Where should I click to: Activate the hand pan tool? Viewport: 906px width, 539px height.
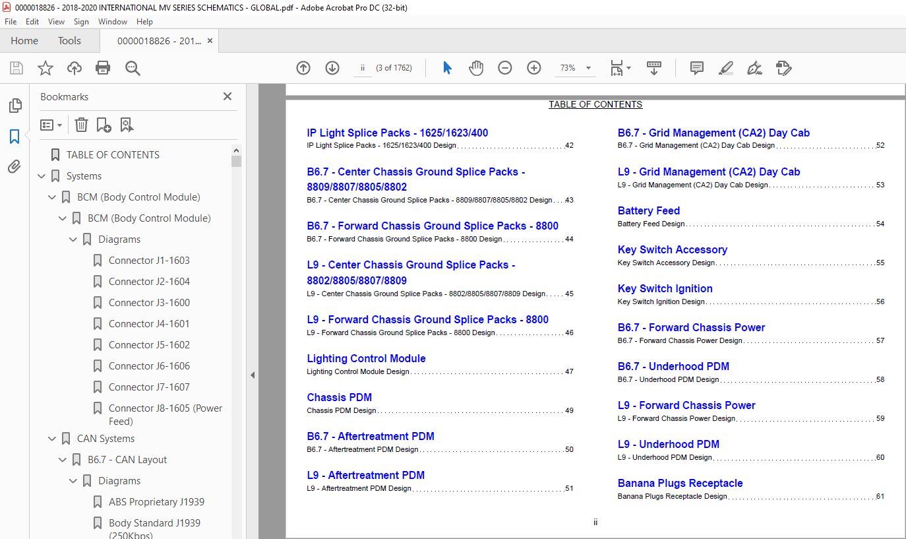click(476, 68)
